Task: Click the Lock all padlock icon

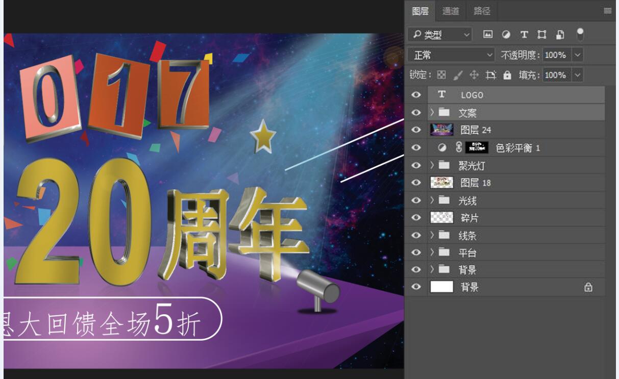Action: click(507, 75)
